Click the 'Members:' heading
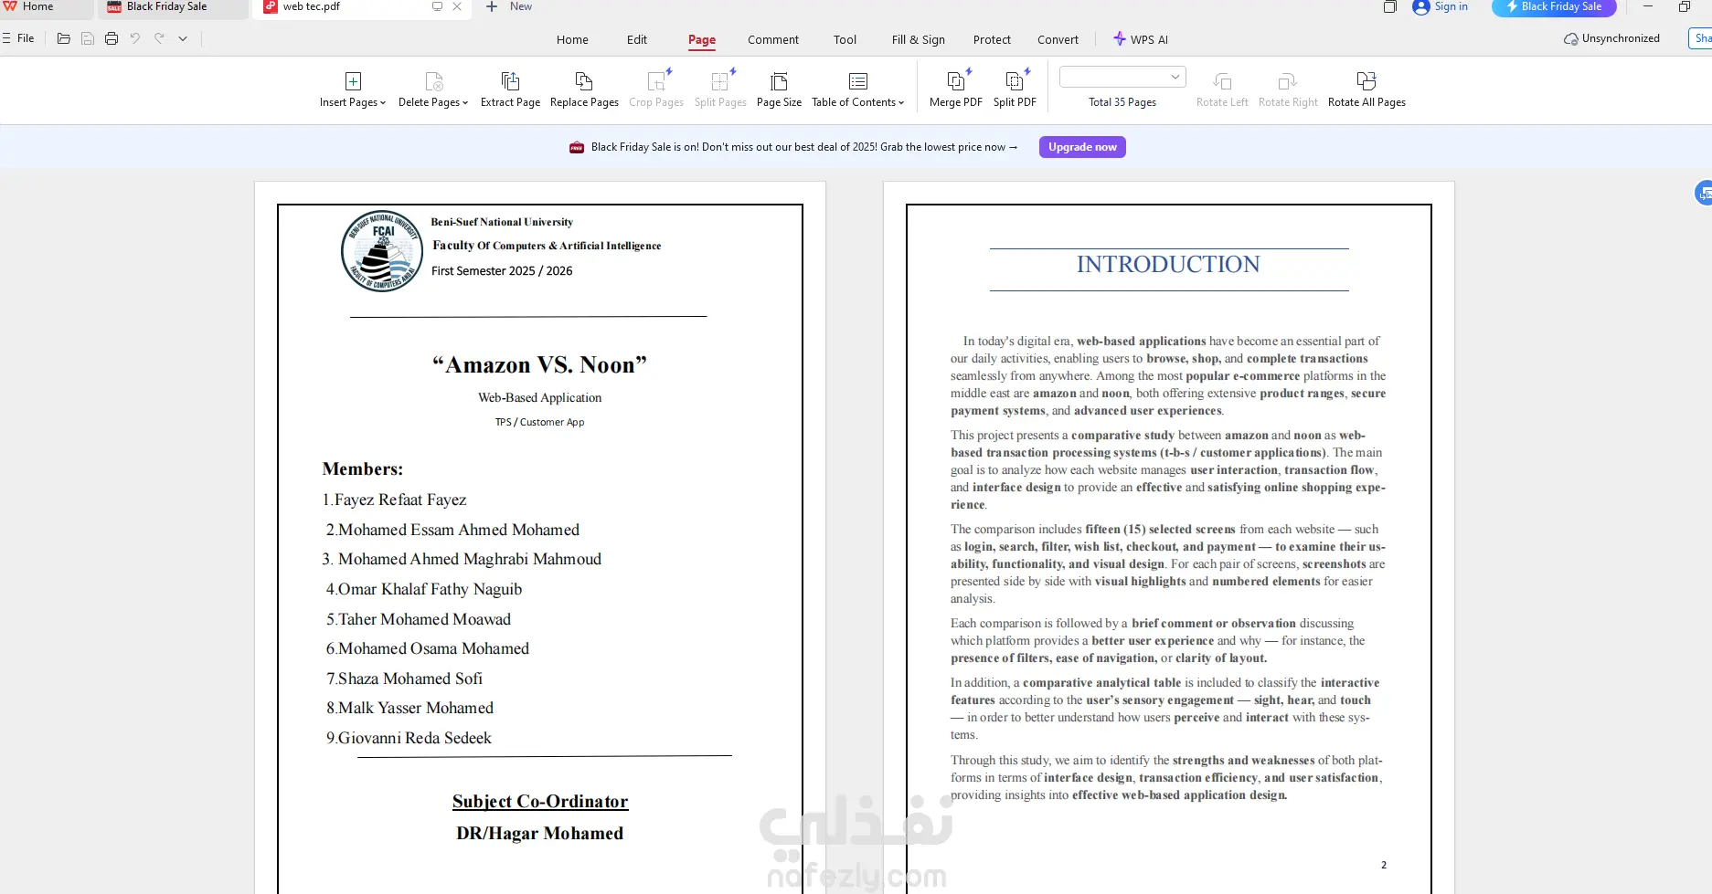Viewport: 1712px width, 894px height. [362, 469]
